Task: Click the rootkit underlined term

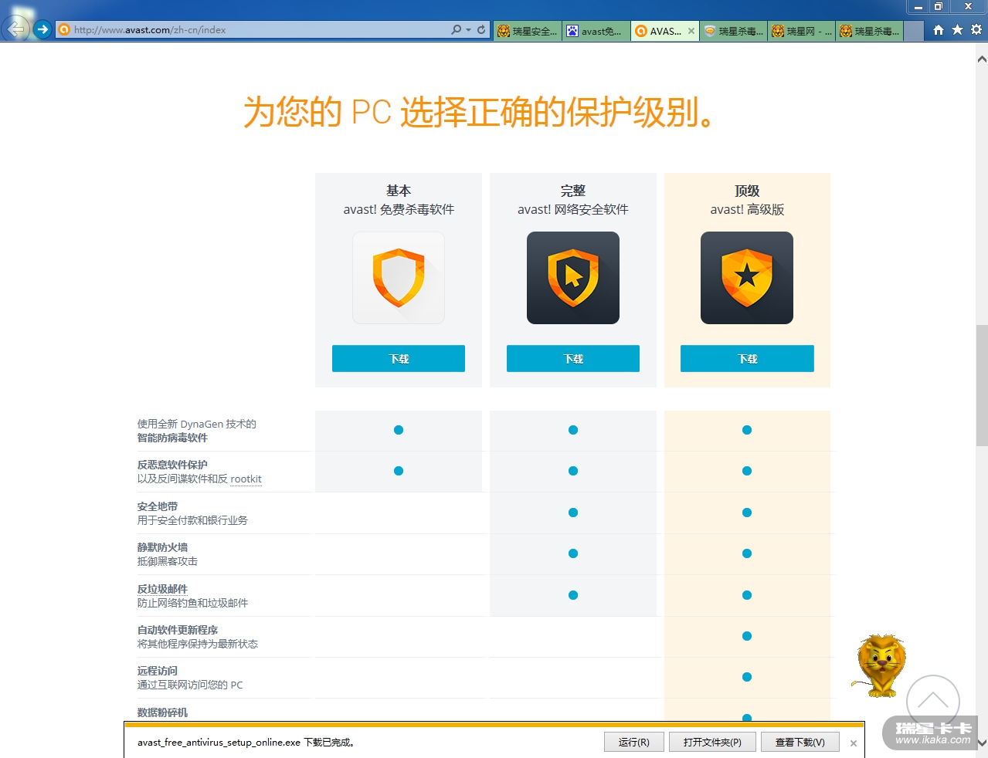Action: point(246,479)
